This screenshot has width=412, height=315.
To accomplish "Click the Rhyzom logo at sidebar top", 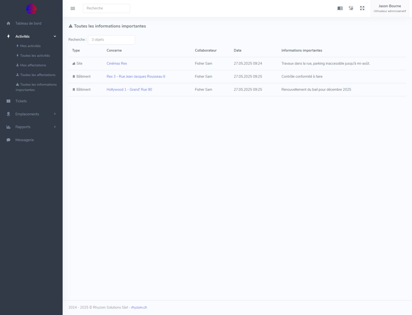I will 31,9.
